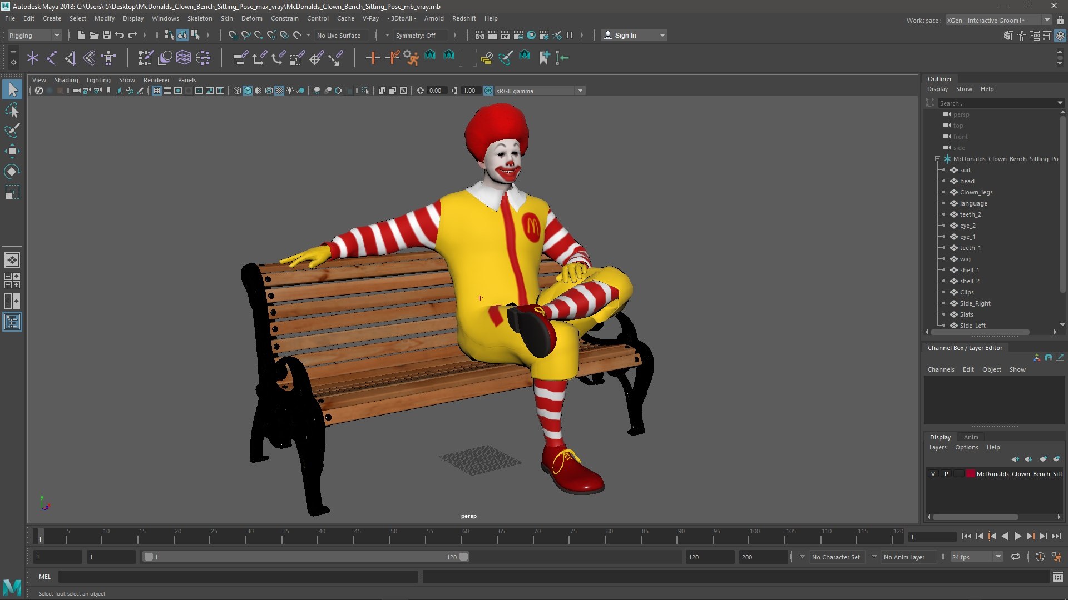Image resolution: width=1068 pixels, height=600 pixels.
Task: Open the sRGB gamma dropdown
Action: point(540,91)
